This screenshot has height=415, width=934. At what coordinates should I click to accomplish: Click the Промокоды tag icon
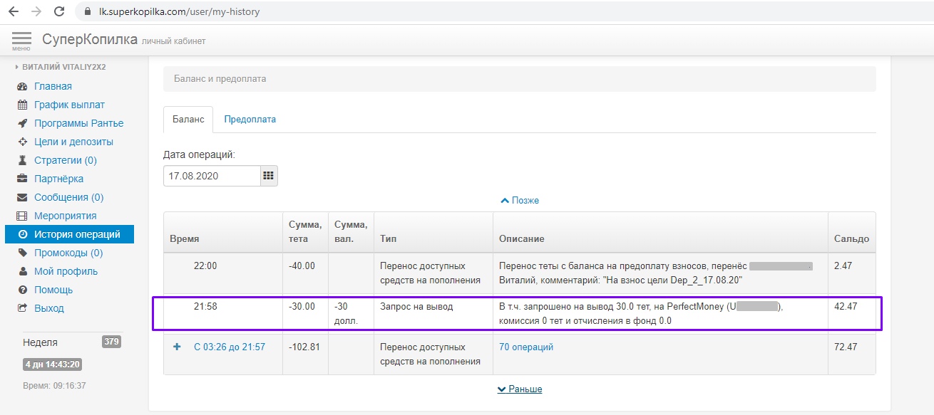pos(22,253)
